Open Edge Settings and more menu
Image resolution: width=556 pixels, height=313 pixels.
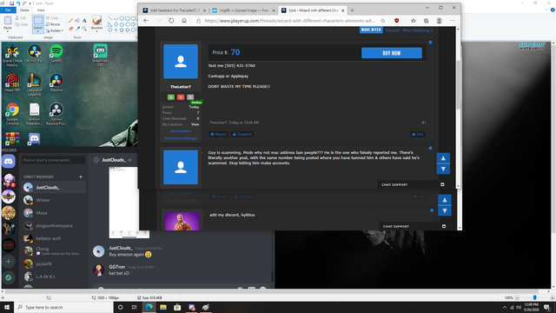[x=453, y=21]
